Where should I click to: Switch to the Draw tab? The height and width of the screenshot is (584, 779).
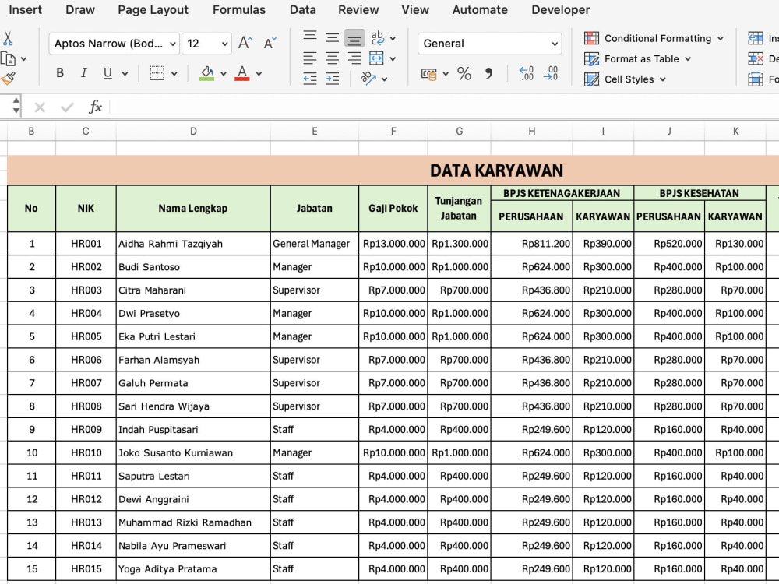[80, 10]
